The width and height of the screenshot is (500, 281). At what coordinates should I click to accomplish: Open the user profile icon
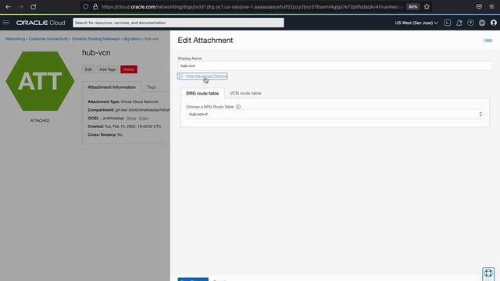493,23
